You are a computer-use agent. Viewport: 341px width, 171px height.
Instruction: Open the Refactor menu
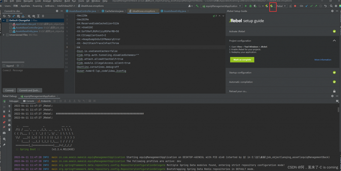(x=58, y=1)
